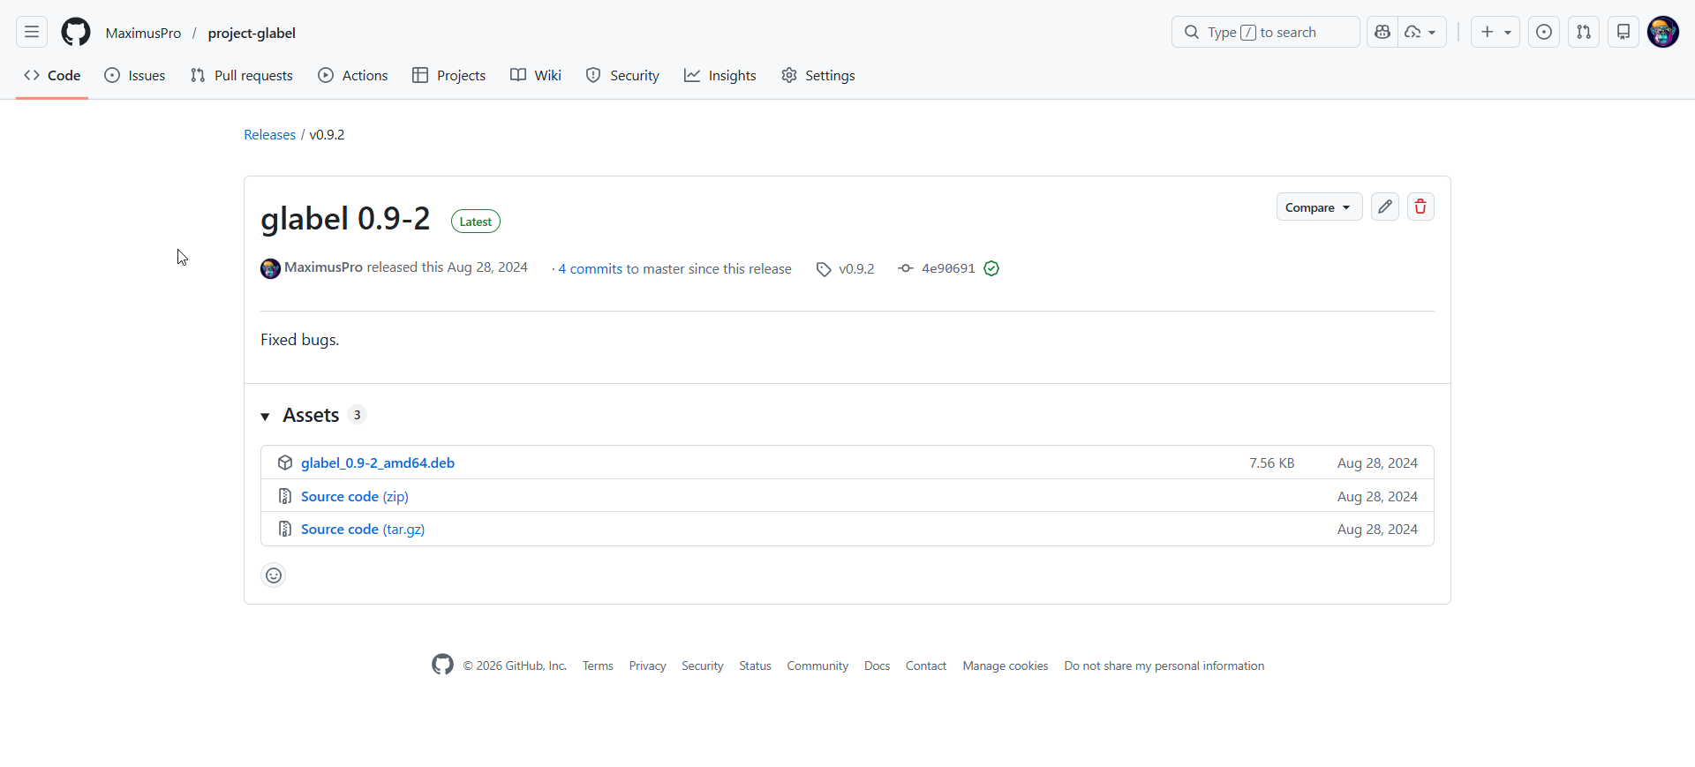Open Copilot chat icon in header
Image resolution: width=1695 pixels, height=767 pixels.
[x=1382, y=33]
